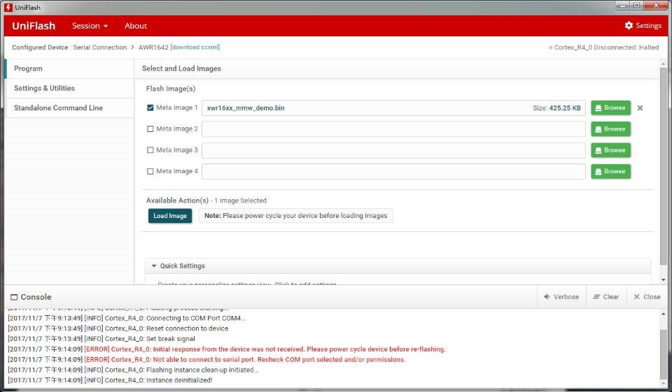
Task: Click the 'Instance deinitialized!' log line
Action: tap(110, 380)
